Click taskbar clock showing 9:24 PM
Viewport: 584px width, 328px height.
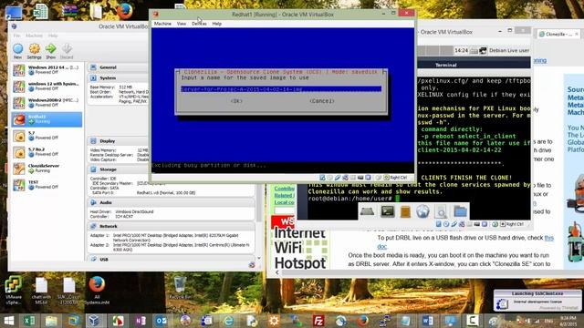tap(568, 321)
